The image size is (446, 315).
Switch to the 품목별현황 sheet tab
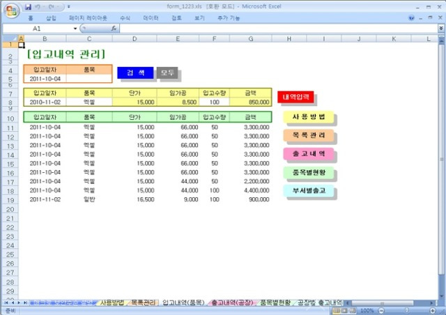[275, 302]
